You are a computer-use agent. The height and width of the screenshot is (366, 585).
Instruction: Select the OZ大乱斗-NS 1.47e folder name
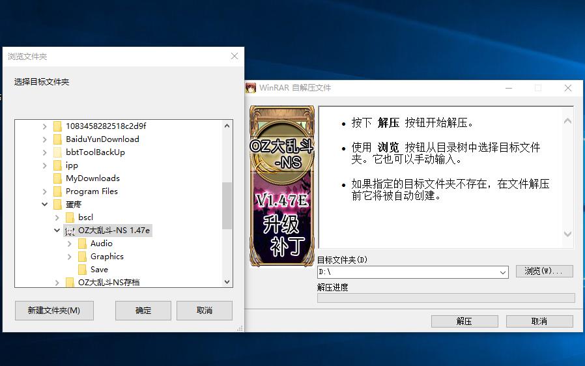point(114,231)
